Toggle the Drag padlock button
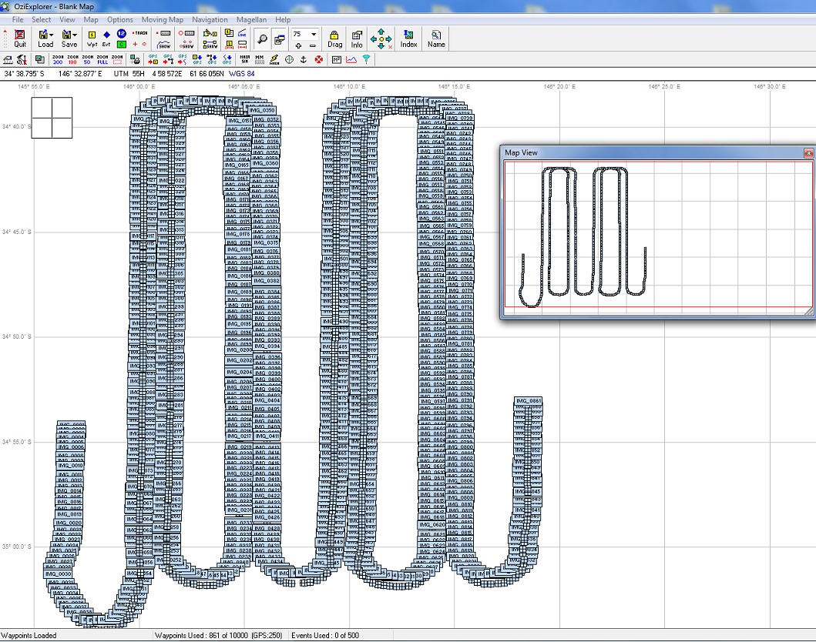The width and height of the screenshot is (816, 642). point(334,38)
